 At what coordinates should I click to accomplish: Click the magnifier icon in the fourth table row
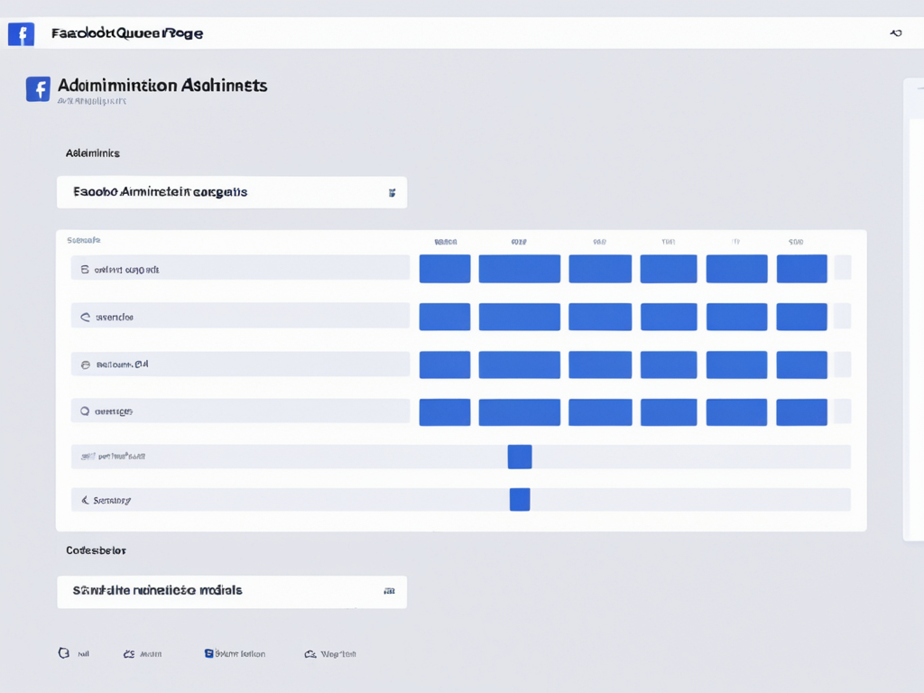[85, 411]
